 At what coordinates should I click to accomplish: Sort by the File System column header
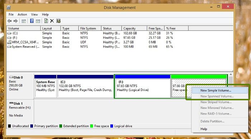click(x=90, y=28)
